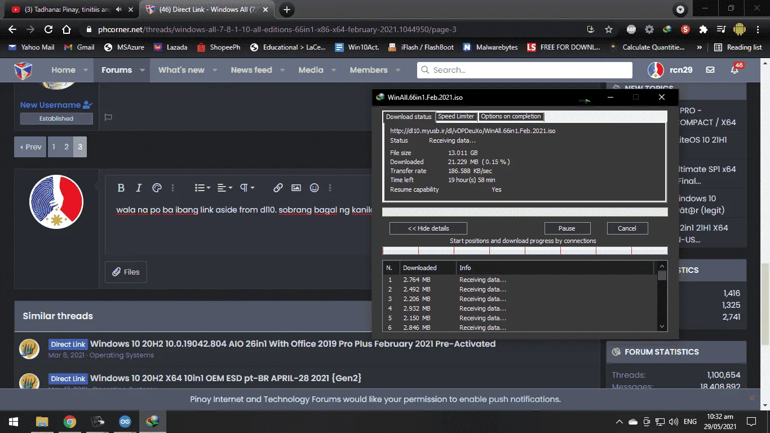Pause the WinAll ISO download

[x=567, y=228]
